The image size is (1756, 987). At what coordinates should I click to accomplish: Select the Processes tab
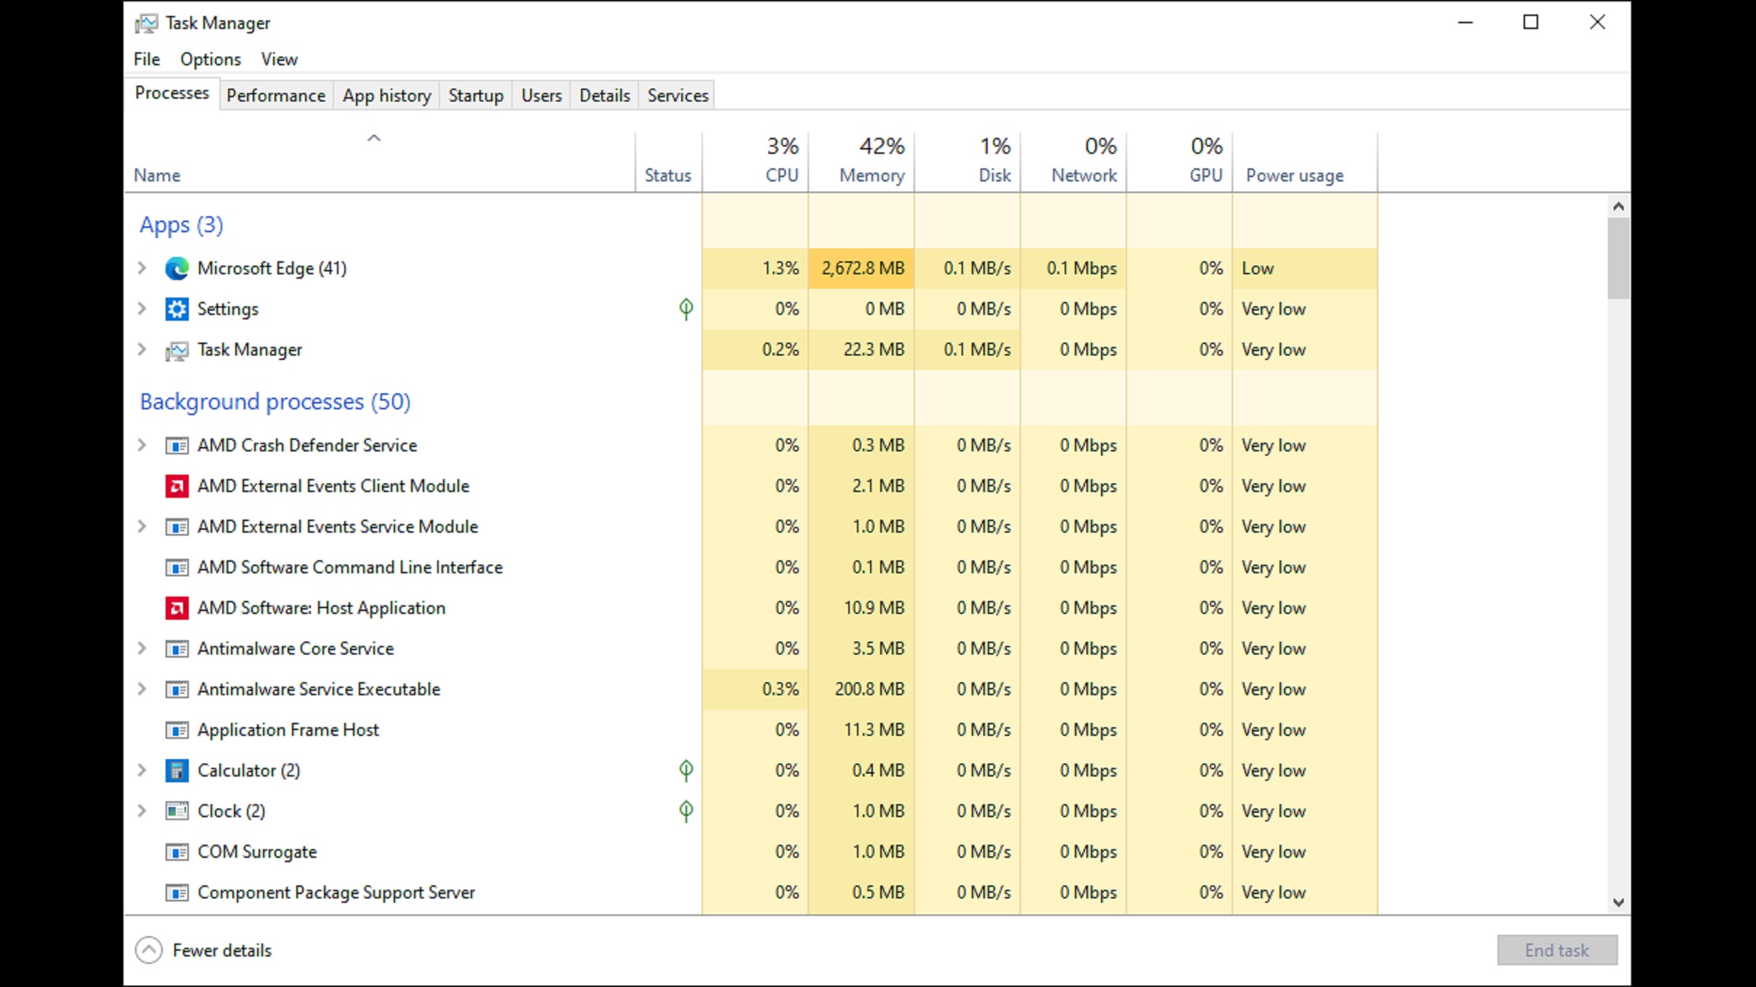coord(172,94)
